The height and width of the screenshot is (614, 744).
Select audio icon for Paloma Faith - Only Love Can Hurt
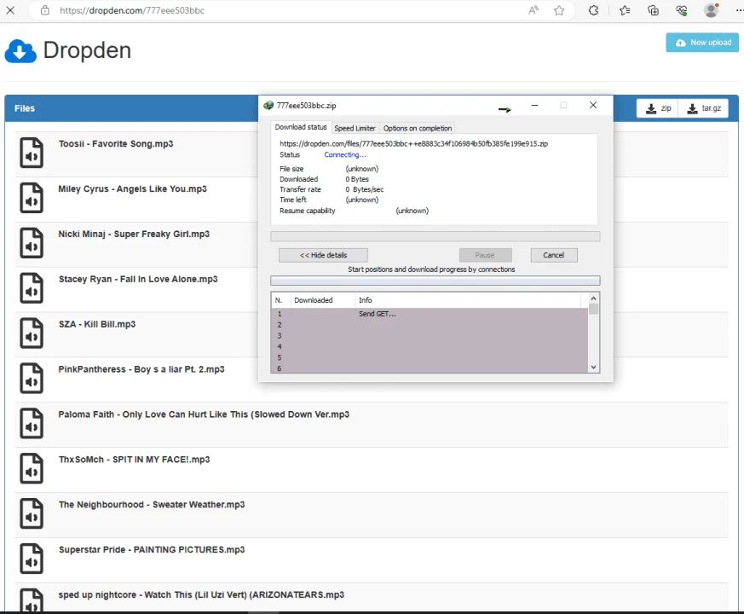point(32,423)
